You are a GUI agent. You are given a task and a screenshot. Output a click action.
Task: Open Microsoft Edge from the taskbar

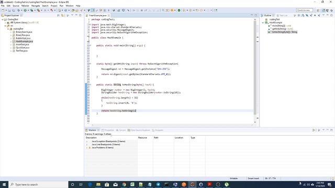[90, 184]
